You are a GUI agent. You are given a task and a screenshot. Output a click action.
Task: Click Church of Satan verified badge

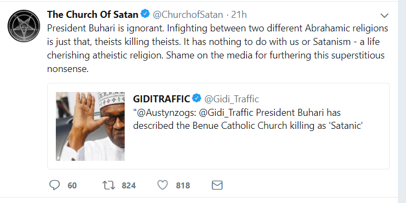point(145,14)
